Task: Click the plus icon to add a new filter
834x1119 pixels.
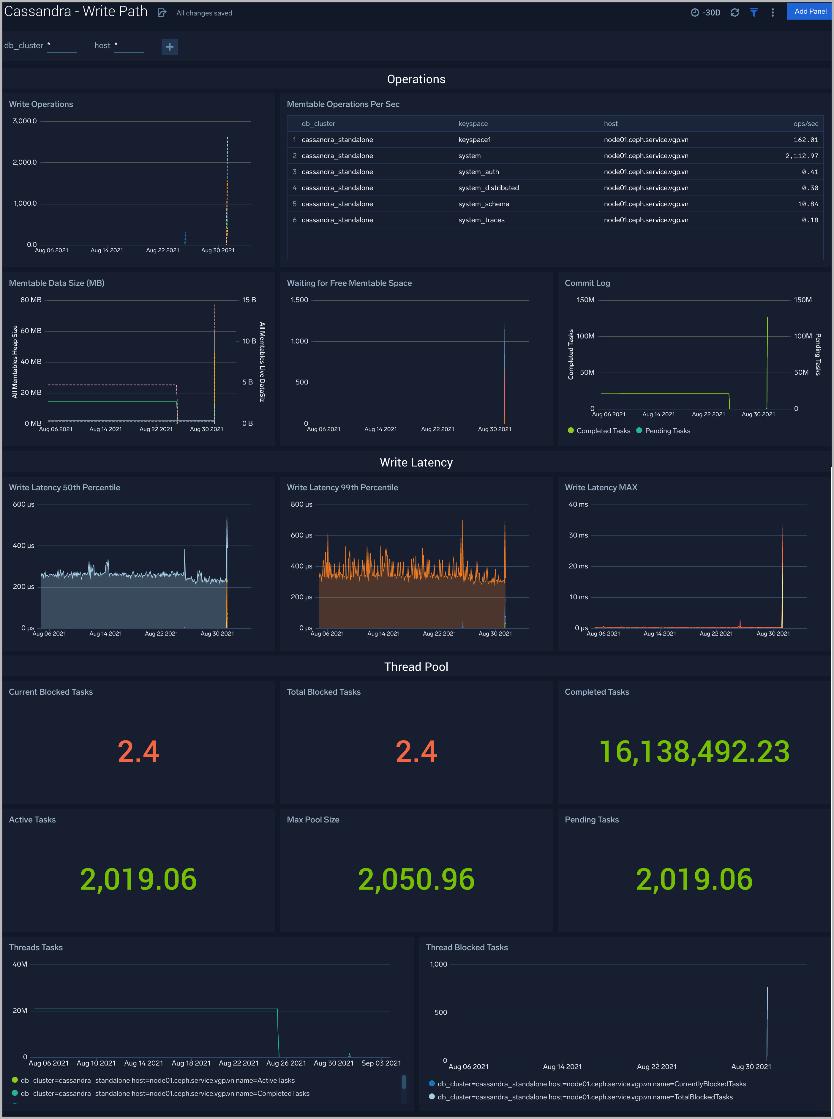Action: pyautogui.click(x=170, y=47)
